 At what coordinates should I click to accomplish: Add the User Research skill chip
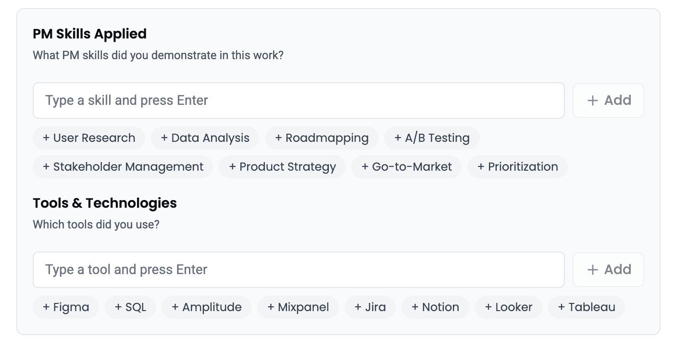tap(89, 138)
